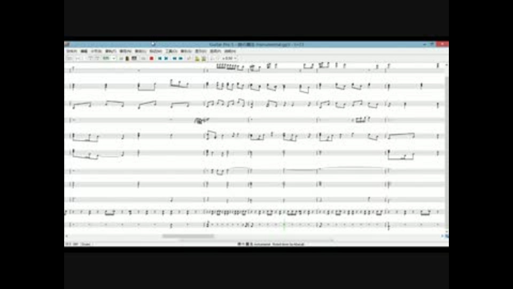Click the horizontal scrollbar left arrow

(67, 236)
